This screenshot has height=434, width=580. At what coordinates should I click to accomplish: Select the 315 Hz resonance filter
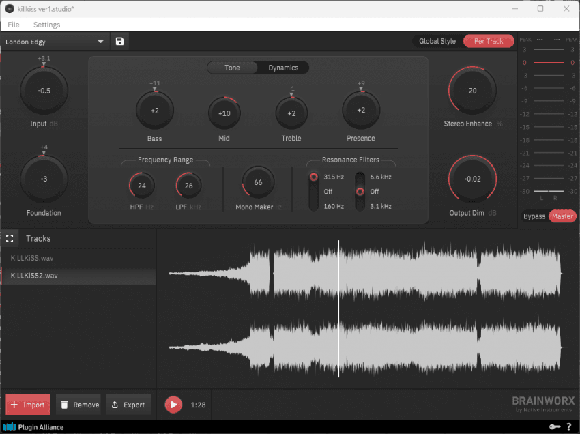pyautogui.click(x=334, y=177)
